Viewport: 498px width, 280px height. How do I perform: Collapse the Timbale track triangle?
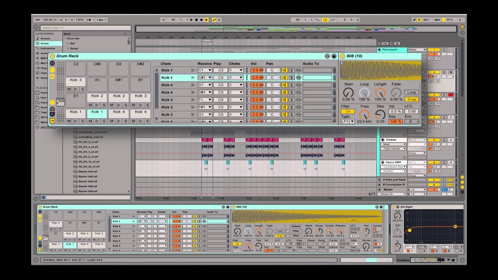(x=382, y=140)
